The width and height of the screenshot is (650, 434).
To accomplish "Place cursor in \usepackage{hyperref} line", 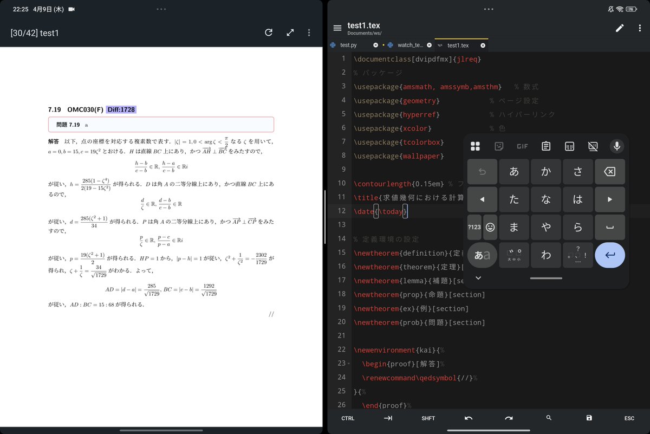I will pyautogui.click(x=396, y=114).
